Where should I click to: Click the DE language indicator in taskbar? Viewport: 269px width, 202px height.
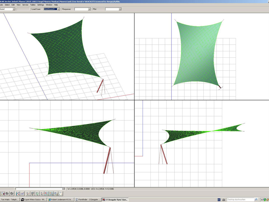tap(219, 199)
